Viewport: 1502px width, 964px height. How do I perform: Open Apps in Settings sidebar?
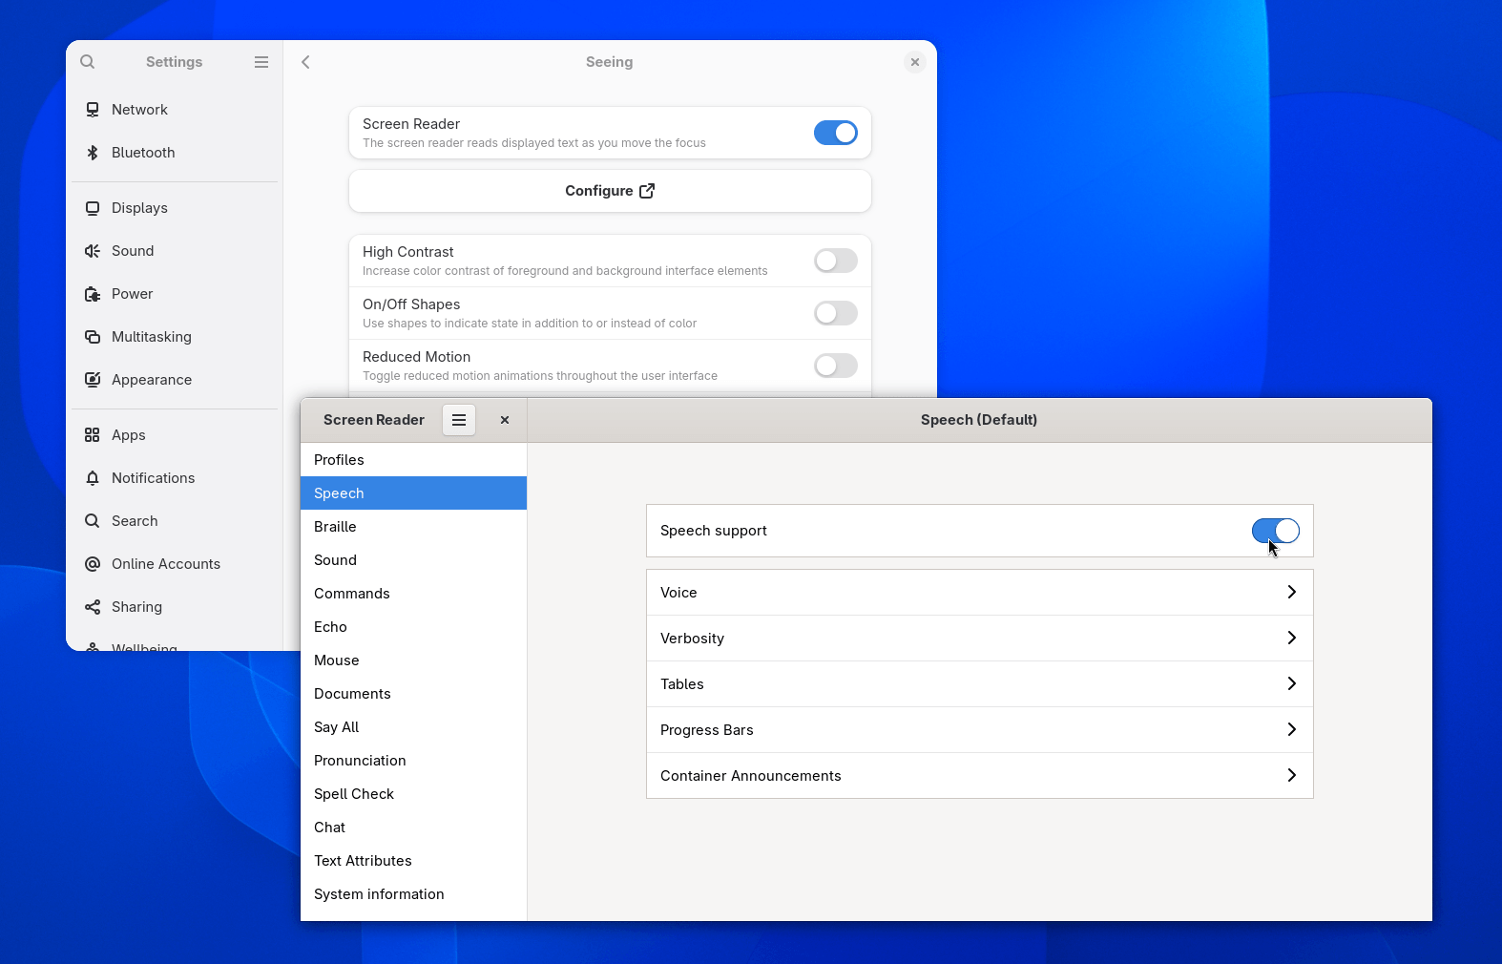click(176, 435)
